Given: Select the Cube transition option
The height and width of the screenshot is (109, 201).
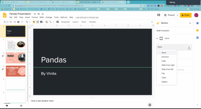Looking at the screenshot, I should (x=164, y=77).
